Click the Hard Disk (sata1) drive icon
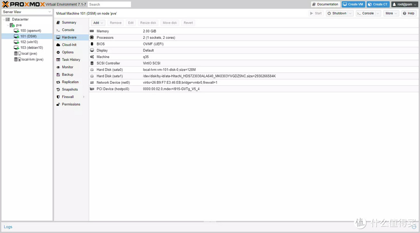The height and width of the screenshot is (233, 420). click(92, 76)
